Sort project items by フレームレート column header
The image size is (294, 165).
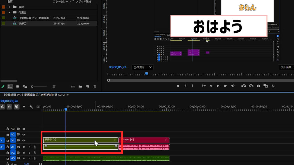[x=62, y=1]
